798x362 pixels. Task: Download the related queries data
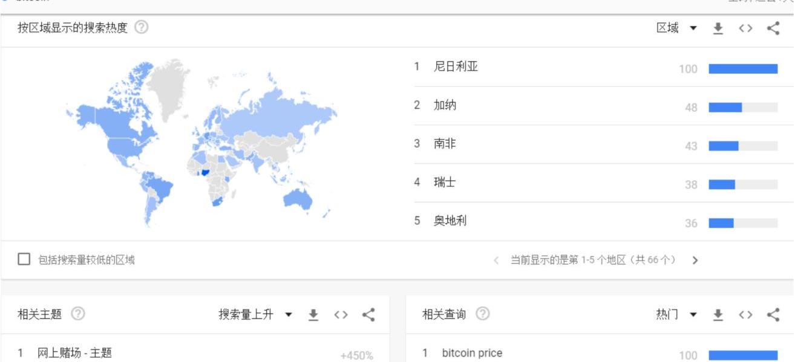(718, 314)
